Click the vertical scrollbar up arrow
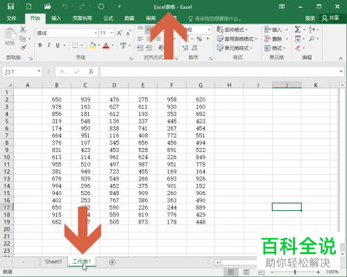Screen dimensions: 347x277 [342, 85]
